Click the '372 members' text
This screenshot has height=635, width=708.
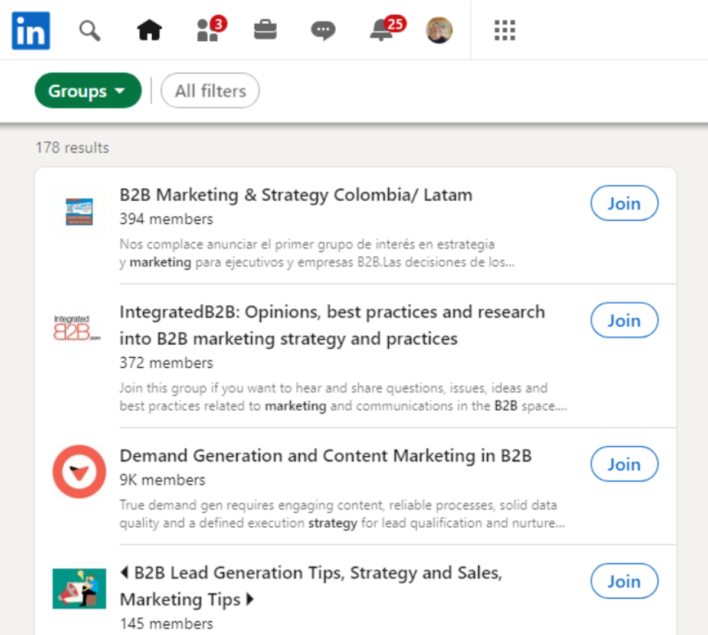coord(166,363)
